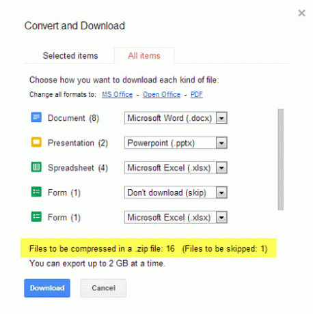The image size is (313, 314).
Task: Select the All items tab
Action: coord(144,55)
